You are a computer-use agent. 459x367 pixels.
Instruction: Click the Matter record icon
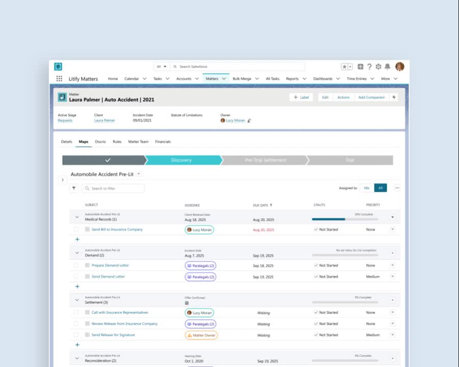click(62, 97)
